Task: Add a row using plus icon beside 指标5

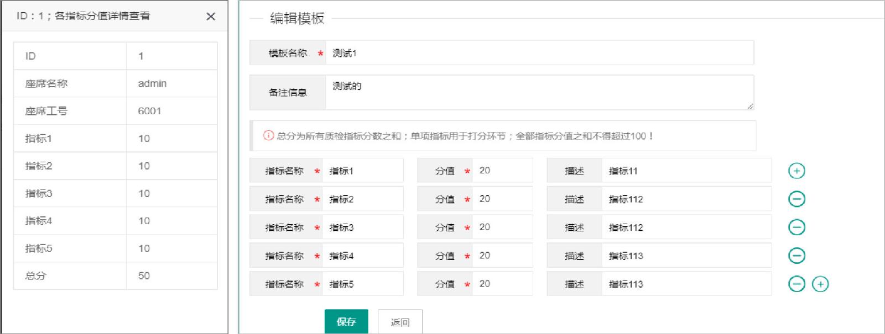Action: [x=820, y=284]
